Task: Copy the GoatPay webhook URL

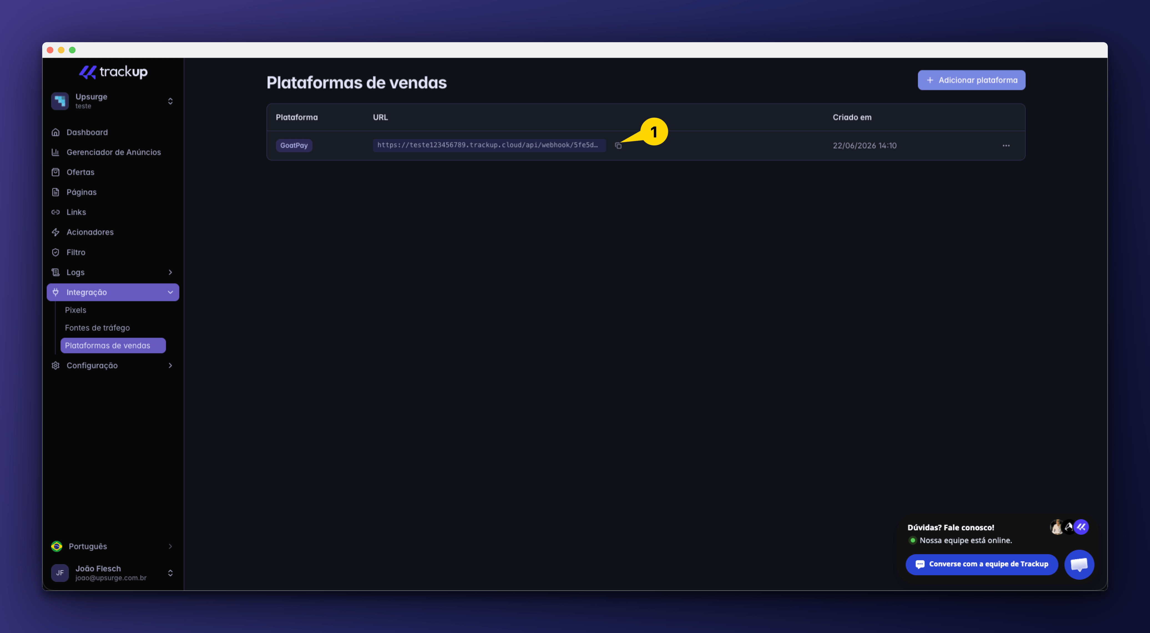Action: click(x=618, y=146)
